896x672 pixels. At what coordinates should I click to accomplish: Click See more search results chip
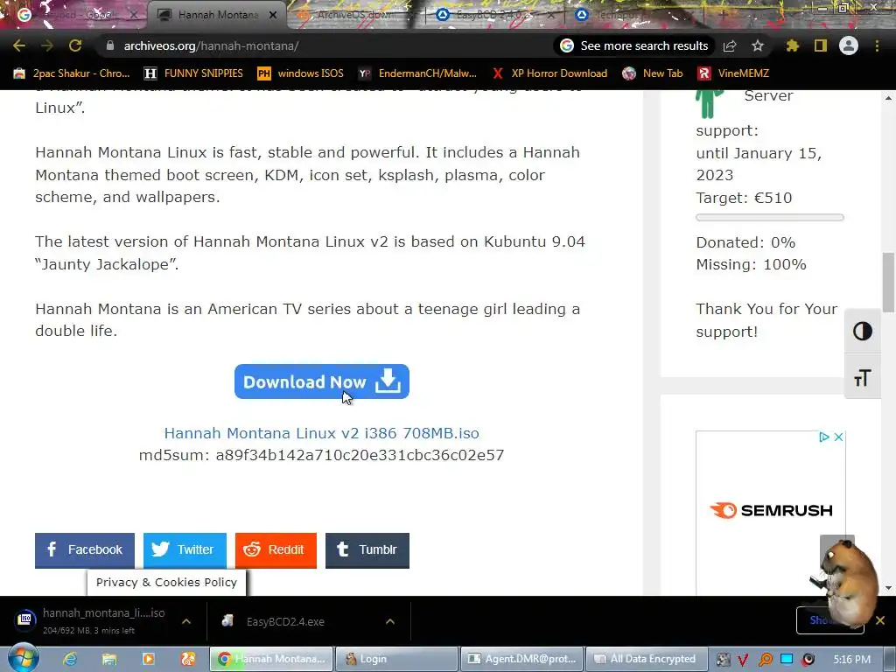tap(634, 45)
